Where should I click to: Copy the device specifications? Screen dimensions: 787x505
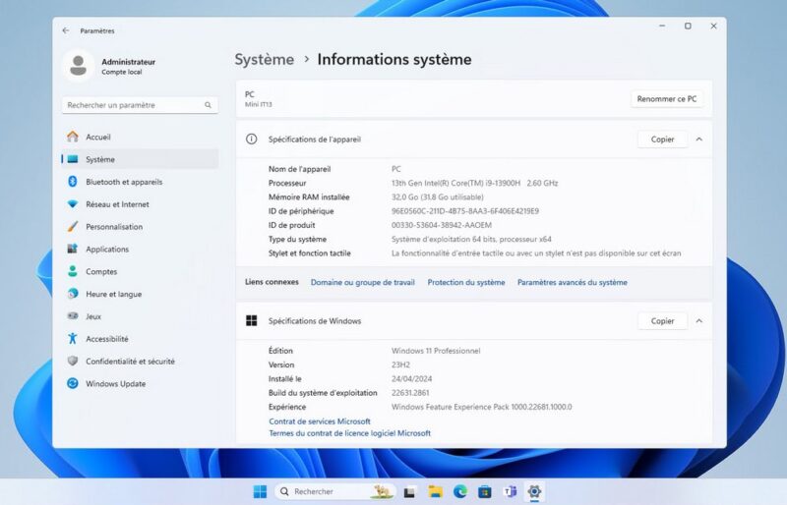tap(662, 140)
